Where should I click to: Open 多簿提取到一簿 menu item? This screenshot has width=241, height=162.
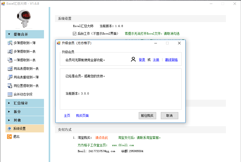coord(24,43)
